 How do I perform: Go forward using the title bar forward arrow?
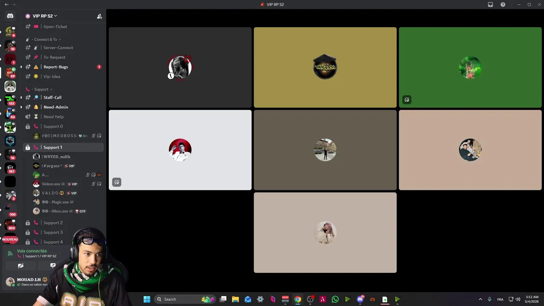14,5
